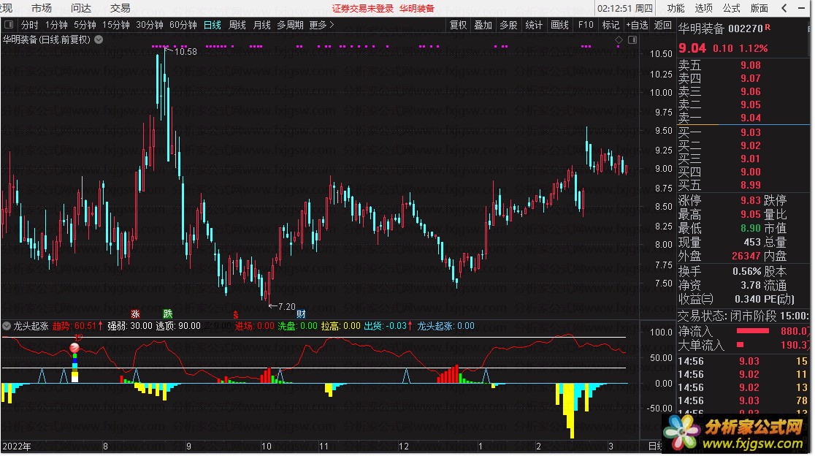This screenshot has height=456, width=815.
Task: Click 卖一 price 9.04
Action: click(x=751, y=118)
